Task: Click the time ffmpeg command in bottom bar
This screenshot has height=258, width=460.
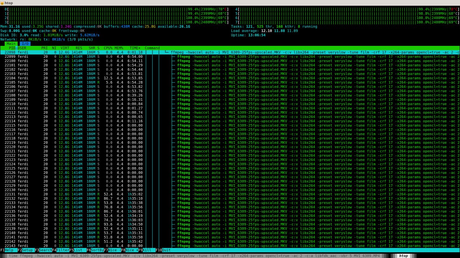Action: point(194,256)
